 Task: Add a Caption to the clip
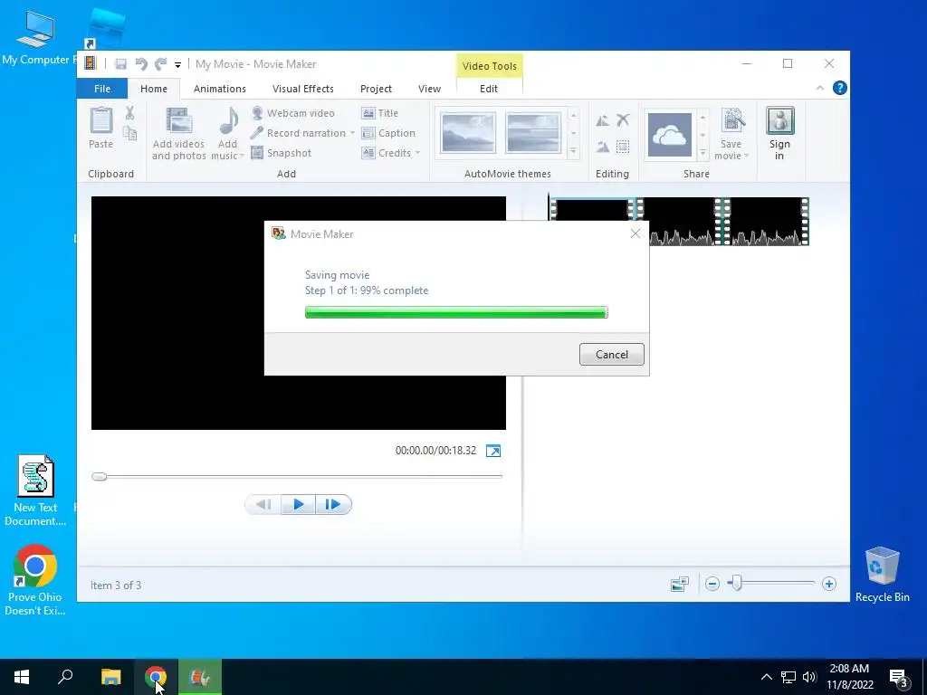coord(388,133)
